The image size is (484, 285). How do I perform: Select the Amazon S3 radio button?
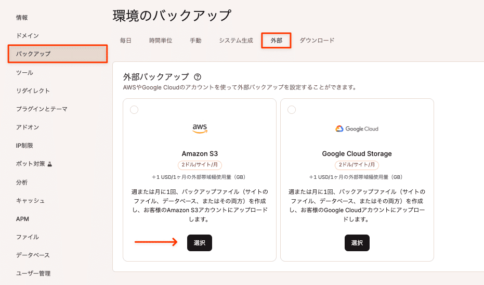(x=134, y=110)
